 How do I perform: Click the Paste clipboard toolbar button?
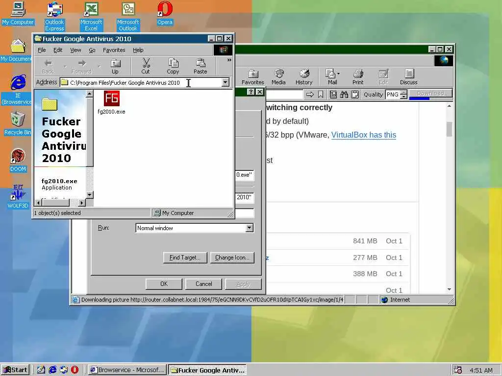click(201, 67)
